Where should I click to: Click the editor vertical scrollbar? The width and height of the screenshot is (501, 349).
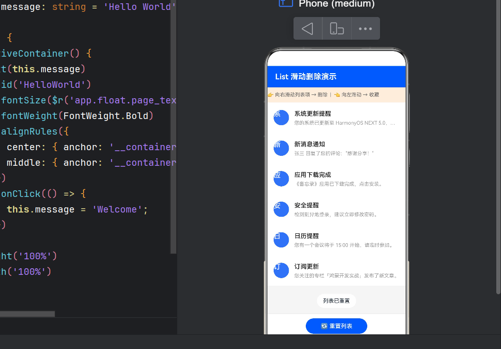click(x=173, y=127)
